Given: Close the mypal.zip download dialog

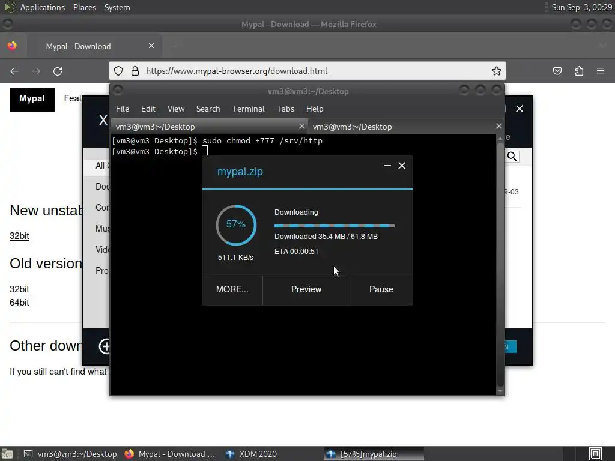Looking at the screenshot, I should [x=402, y=166].
